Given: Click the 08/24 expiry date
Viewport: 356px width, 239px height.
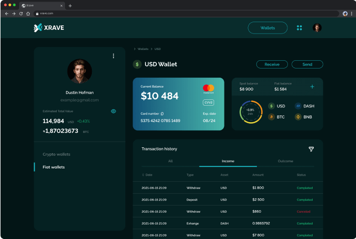Looking at the screenshot, I should (209, 121).
